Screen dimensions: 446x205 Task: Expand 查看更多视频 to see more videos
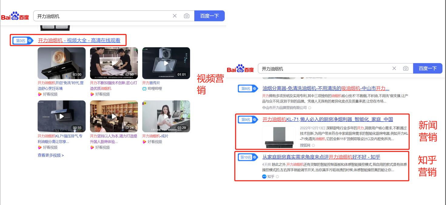pos(51,155)
